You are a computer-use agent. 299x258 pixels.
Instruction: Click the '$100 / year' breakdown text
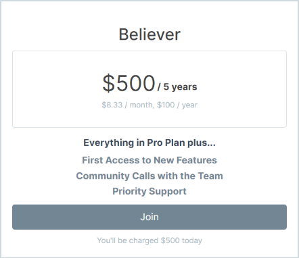(177, 105)
